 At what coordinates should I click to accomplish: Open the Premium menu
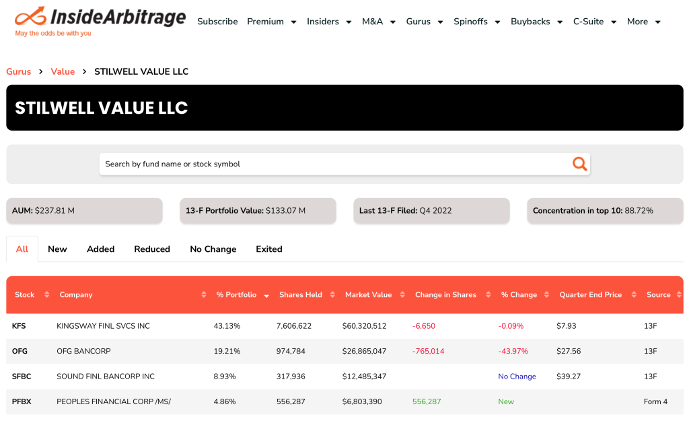click(265, 22)
